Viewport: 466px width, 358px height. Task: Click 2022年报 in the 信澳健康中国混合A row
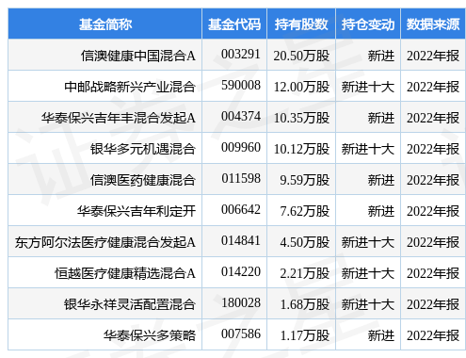pos(433,56)
